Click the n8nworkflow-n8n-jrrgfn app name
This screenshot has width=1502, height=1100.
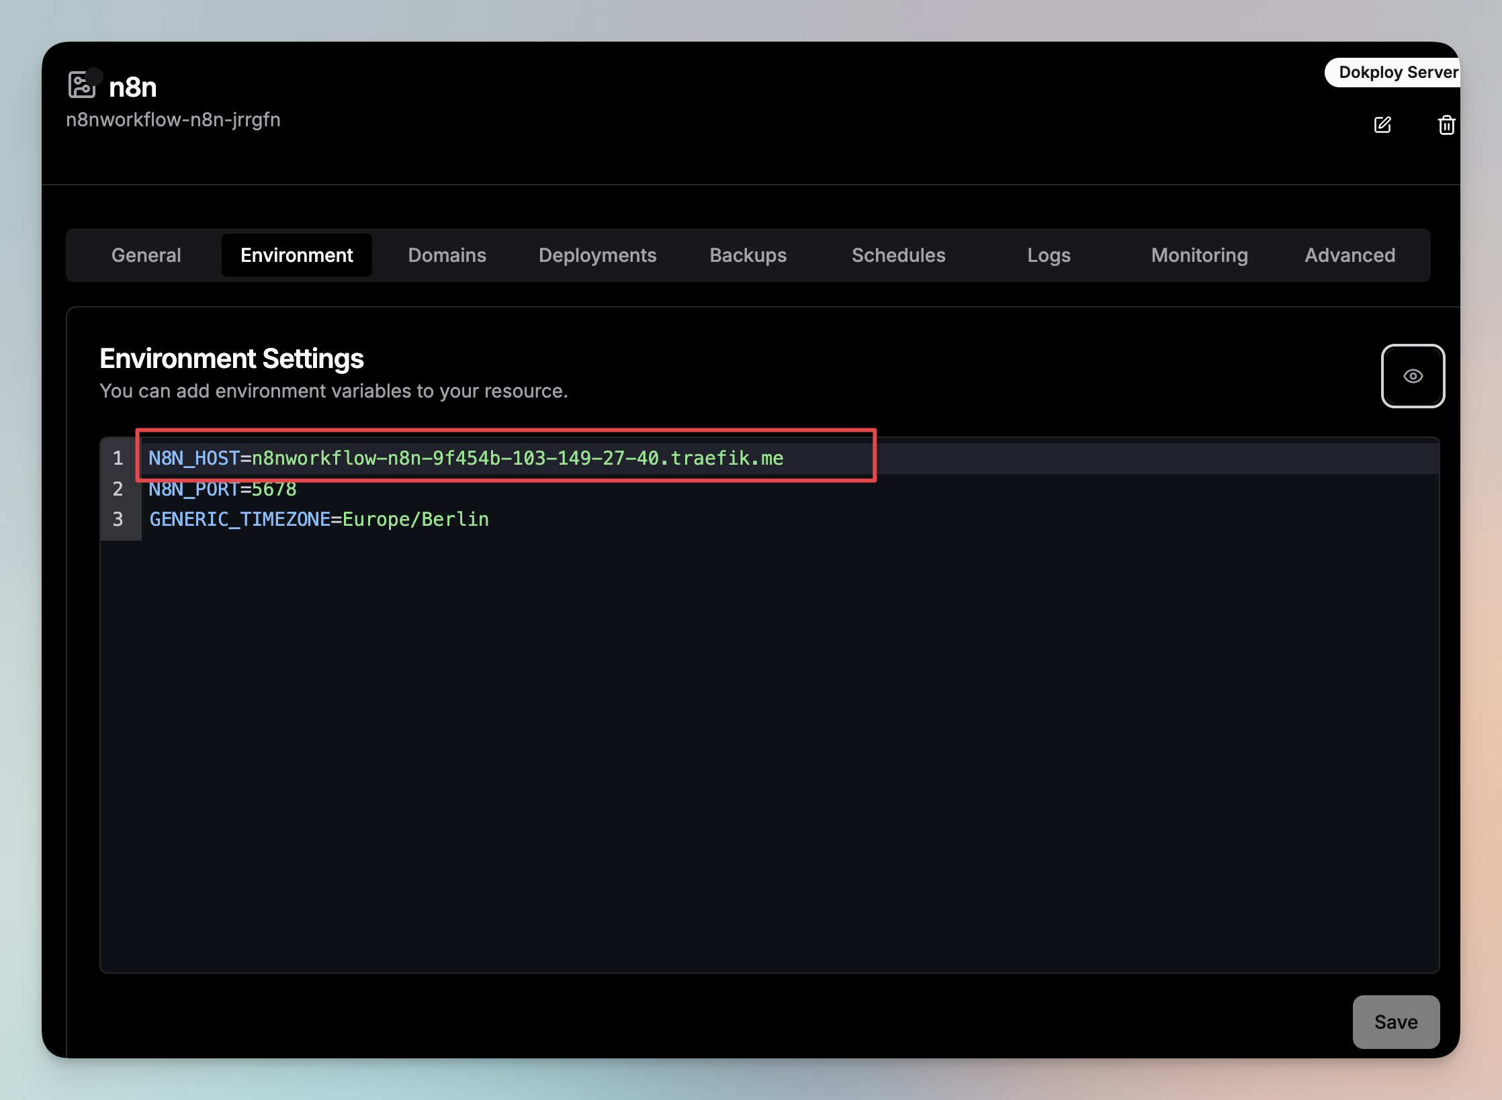[x=173, y=120]
